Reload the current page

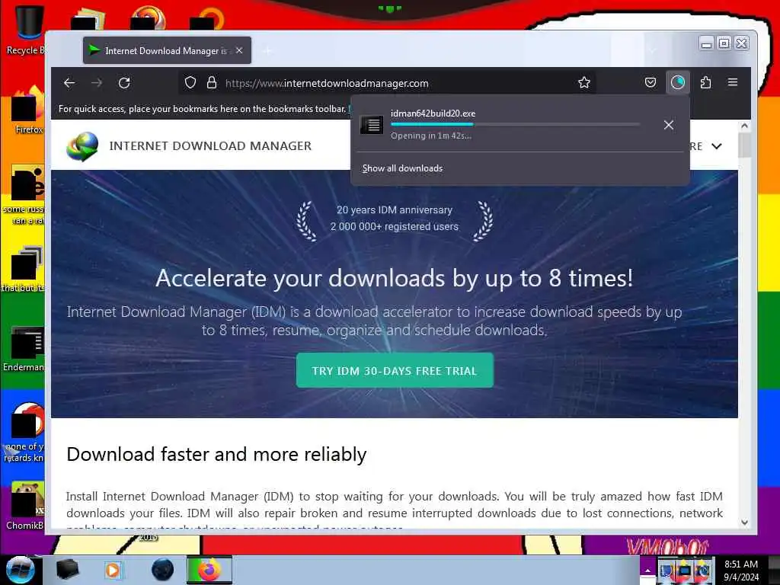pyautogui.click(x=124, y=83)
